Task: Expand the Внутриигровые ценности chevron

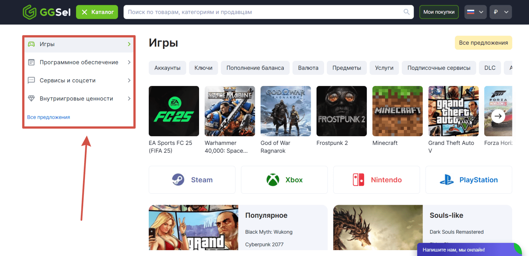Action: tap(129, 99)
